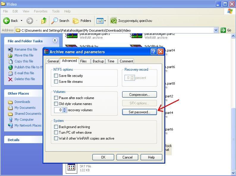
Task: Switch to the Time tab
Action: point(111,61)
